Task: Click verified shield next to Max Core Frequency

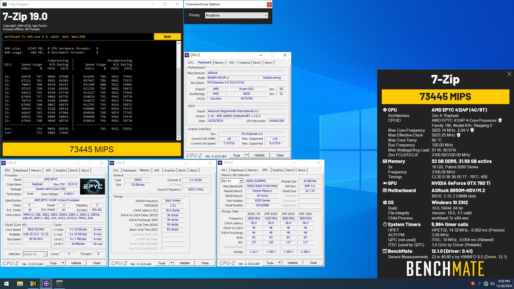Action: [x=472, y=130]
